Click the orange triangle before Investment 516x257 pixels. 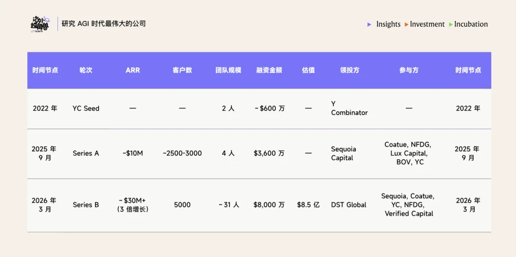pyautogui.click(x=407, y=24)
